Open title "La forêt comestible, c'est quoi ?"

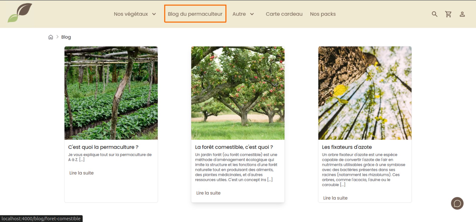coord(234,147)
